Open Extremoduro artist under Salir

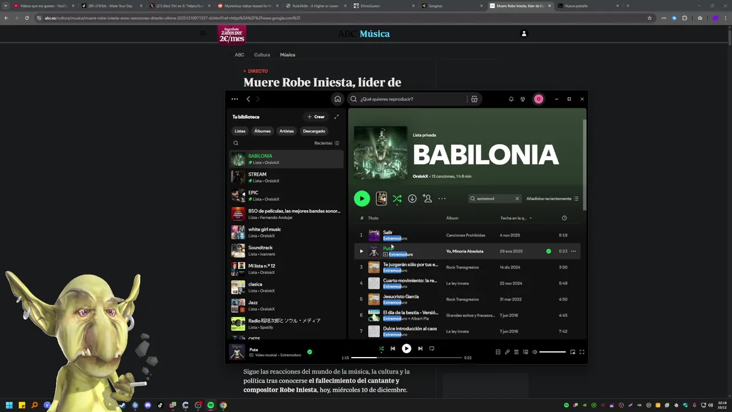pyautogui.click(x=395, y=238)
